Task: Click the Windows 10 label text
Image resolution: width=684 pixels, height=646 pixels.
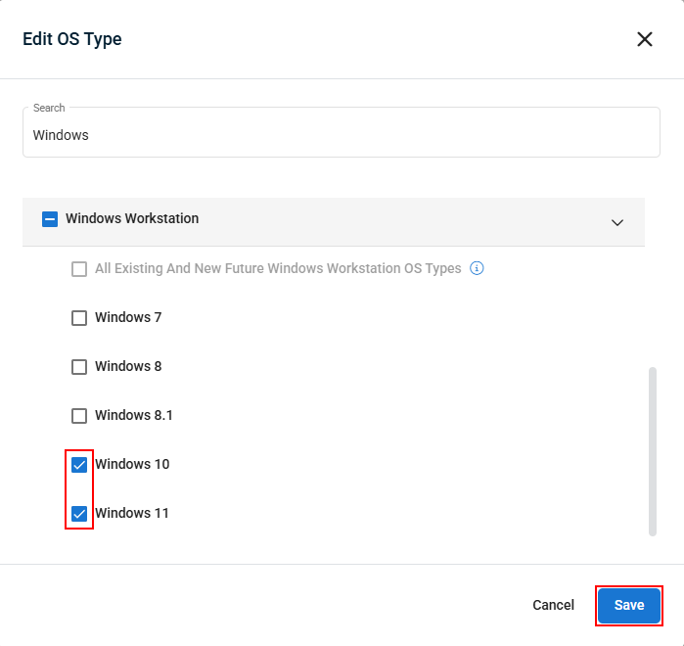Action: coord(132,464)
